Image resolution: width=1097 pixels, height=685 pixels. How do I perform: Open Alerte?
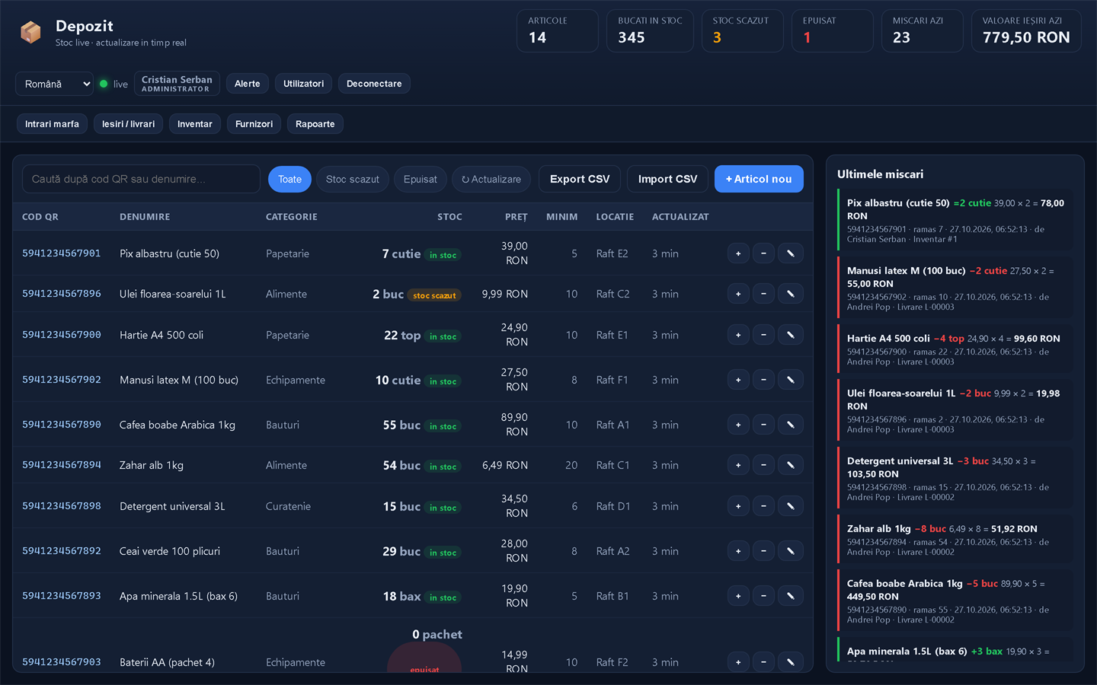(248, 84)
